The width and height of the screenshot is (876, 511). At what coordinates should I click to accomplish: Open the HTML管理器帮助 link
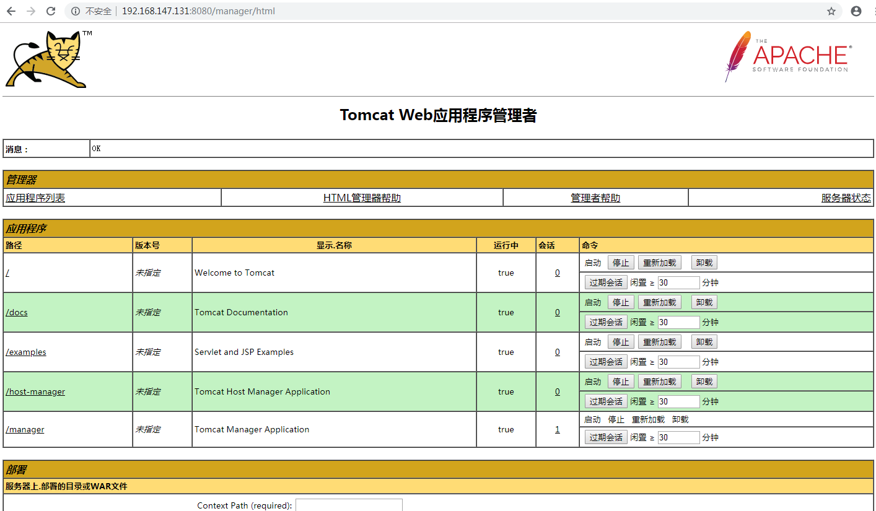tap(362, 198)
